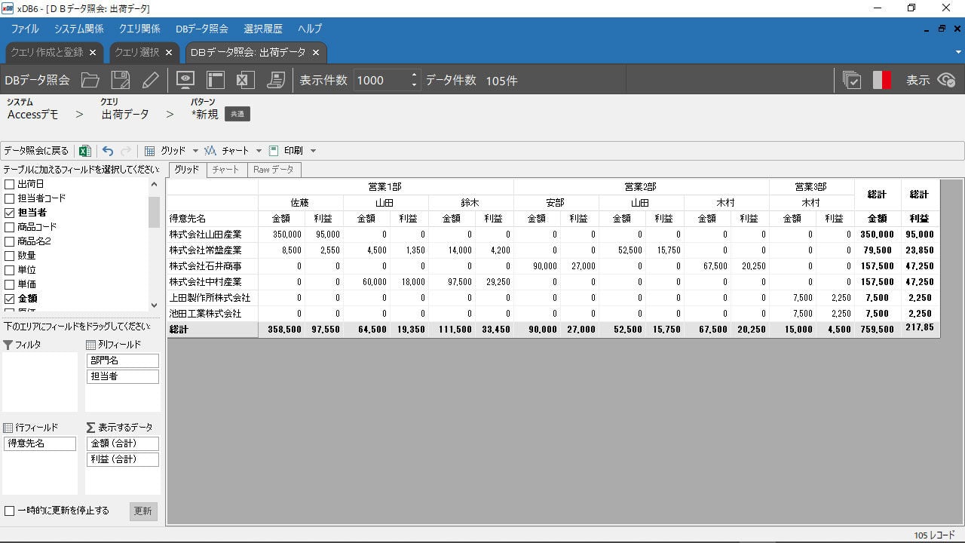Image resolution: width=965 pixels, height=543 pixels.
Task: Decrease the 表示件数 spinner value
Action: 414,84
